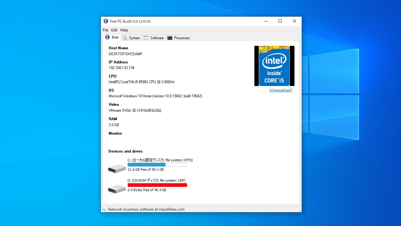Click the Video heading
This screenshot has width=401, height=226.
pyautogui.click(x=114, y=105)
